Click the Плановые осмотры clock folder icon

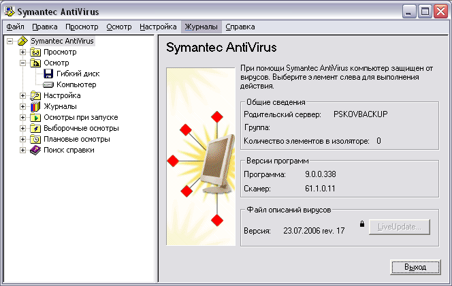pyautogui.click(x=35, y=139)
